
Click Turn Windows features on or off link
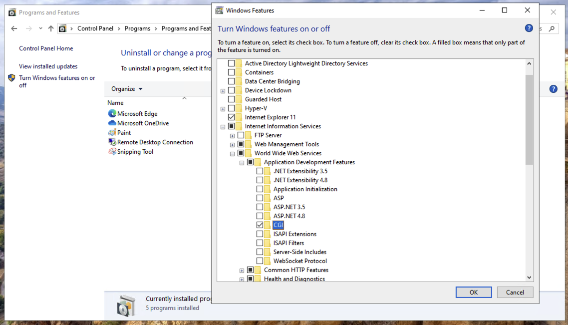coord(57,81)
